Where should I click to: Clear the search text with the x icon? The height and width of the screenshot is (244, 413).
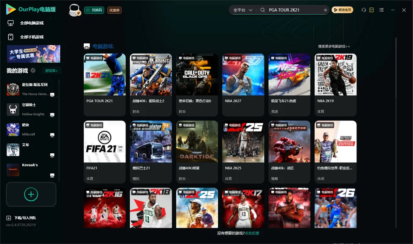coord(325,10)
